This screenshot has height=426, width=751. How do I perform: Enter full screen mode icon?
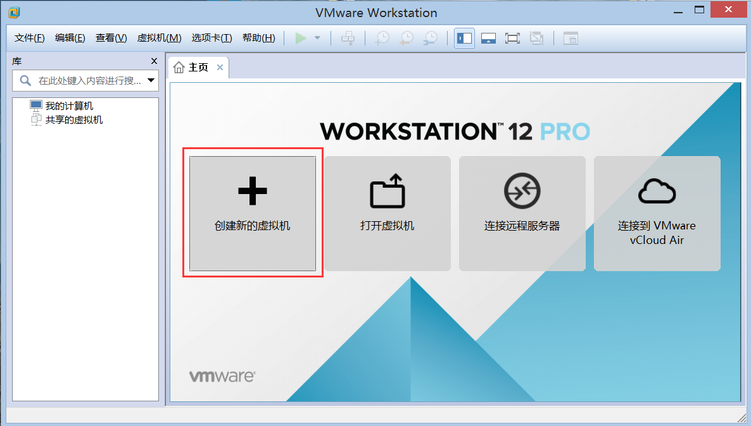coord(512,39)
